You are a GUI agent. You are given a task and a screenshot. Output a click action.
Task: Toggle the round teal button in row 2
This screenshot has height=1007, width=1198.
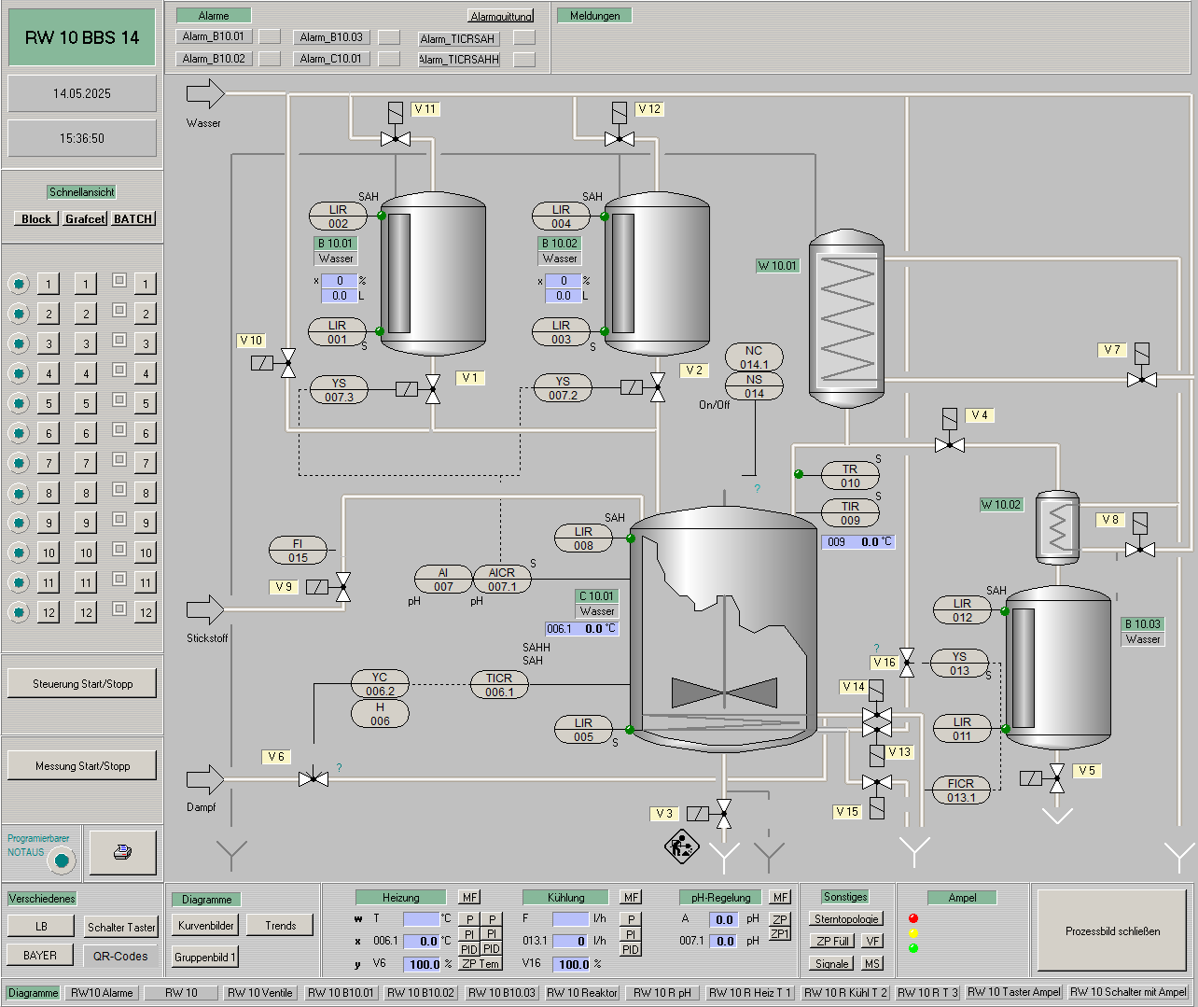tap(18, 314)
